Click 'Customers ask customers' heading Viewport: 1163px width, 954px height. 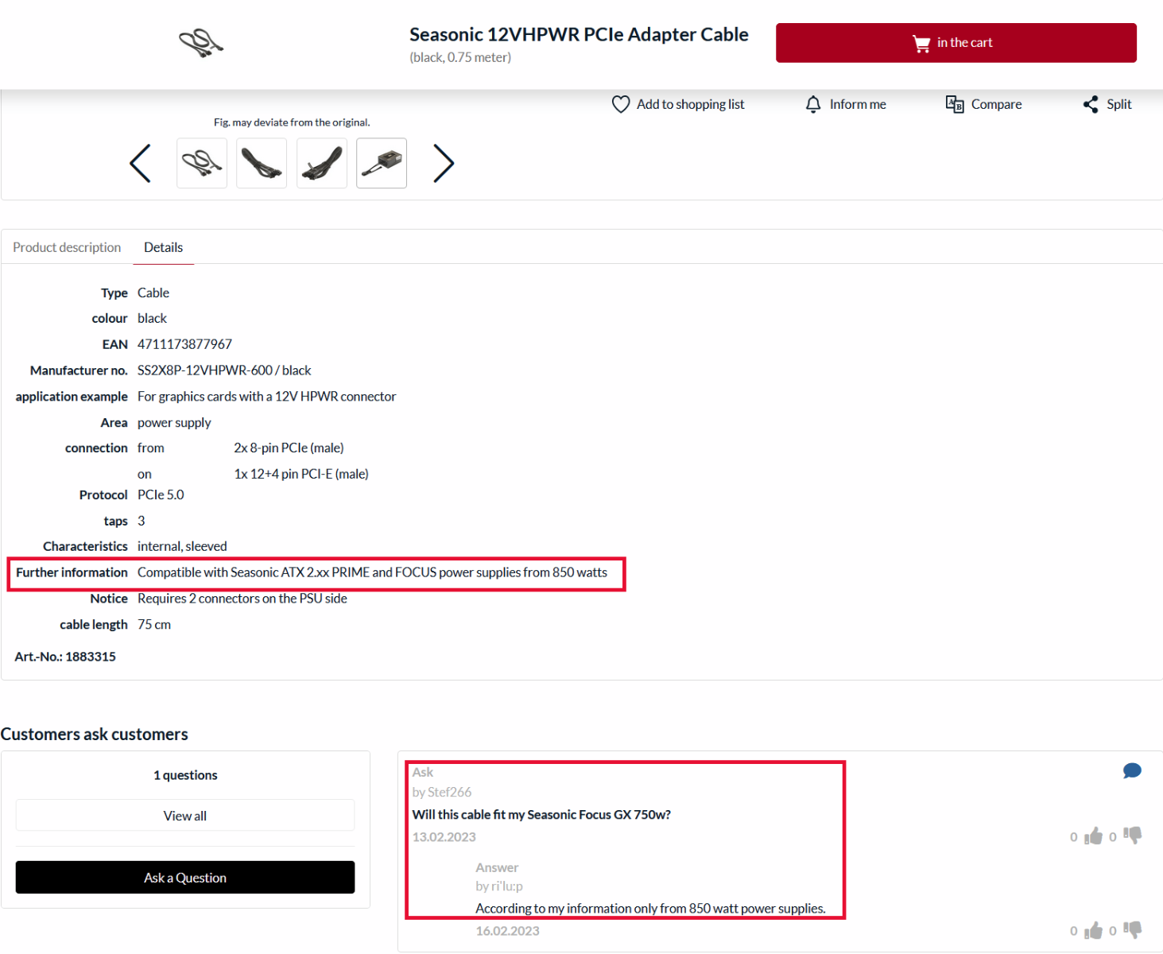pyautogui.click(x=95, y=735)
